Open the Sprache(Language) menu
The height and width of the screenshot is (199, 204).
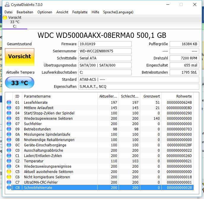coord(118,12)
